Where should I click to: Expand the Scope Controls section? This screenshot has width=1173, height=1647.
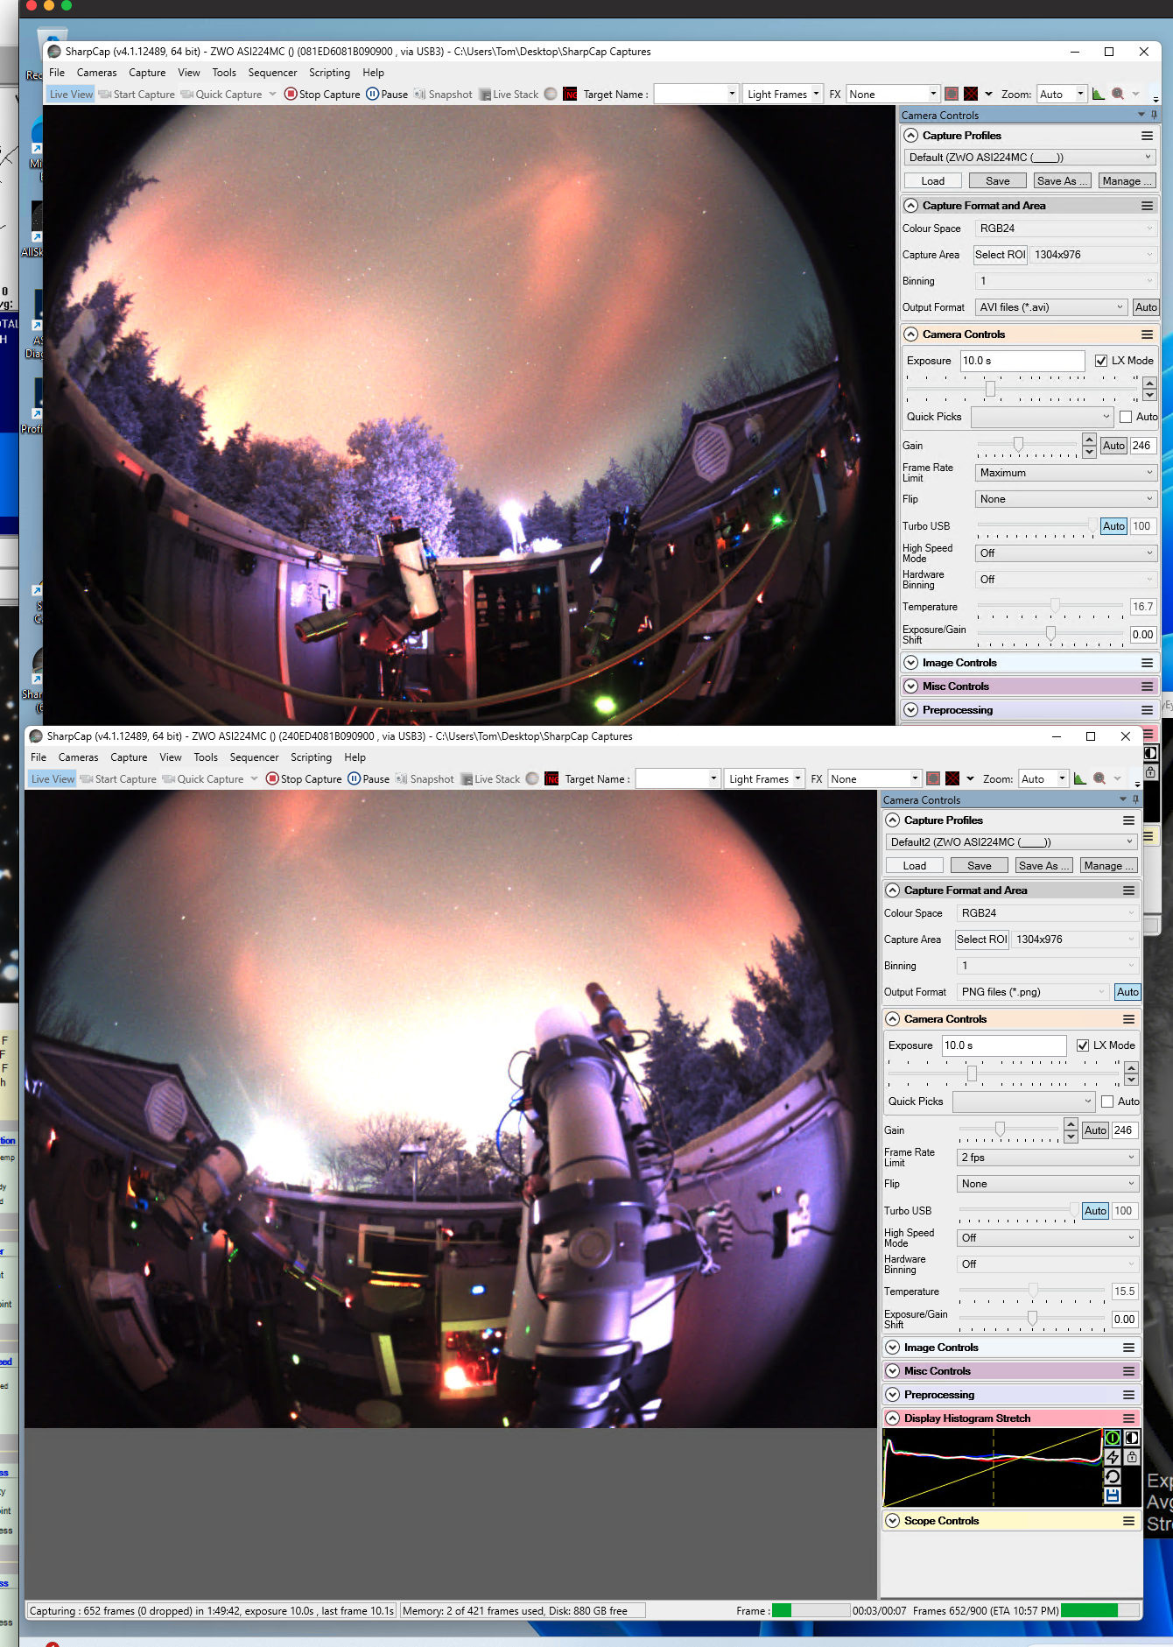click(x=941, y=1521)
